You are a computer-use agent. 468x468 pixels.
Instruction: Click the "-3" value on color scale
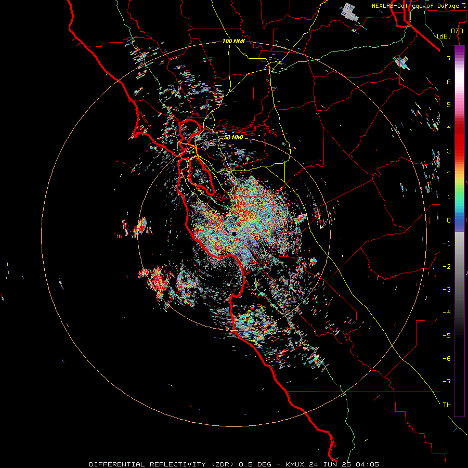pos(447,290)
